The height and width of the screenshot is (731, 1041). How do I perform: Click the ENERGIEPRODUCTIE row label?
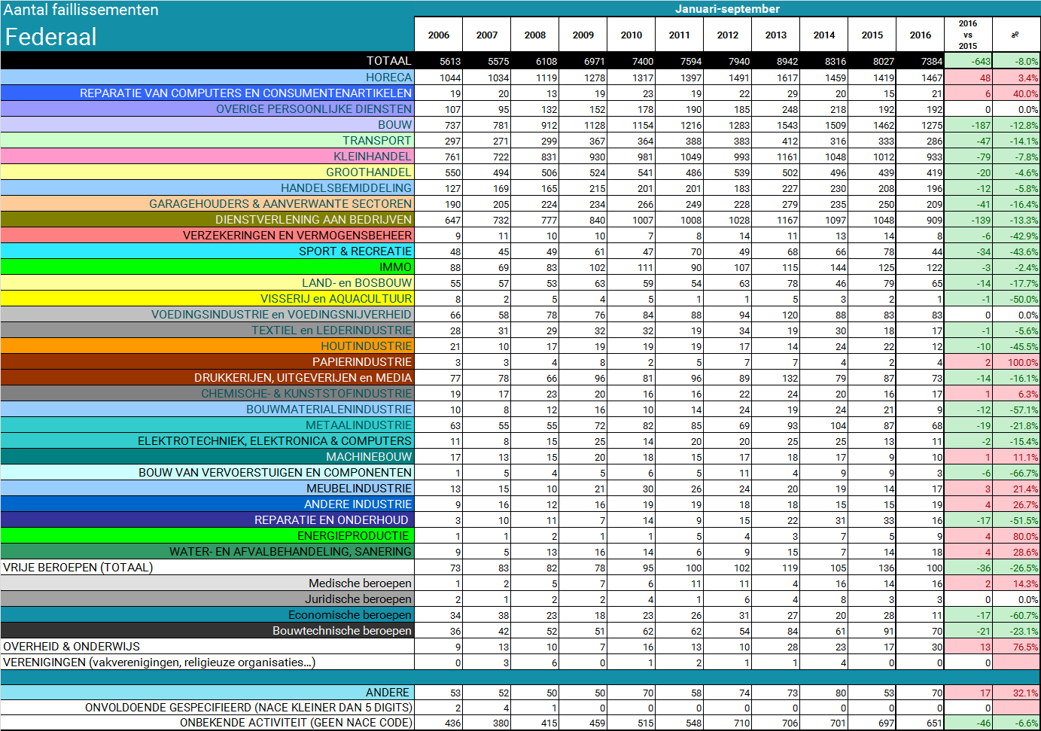pyautogui.click(x=353, y=535)
